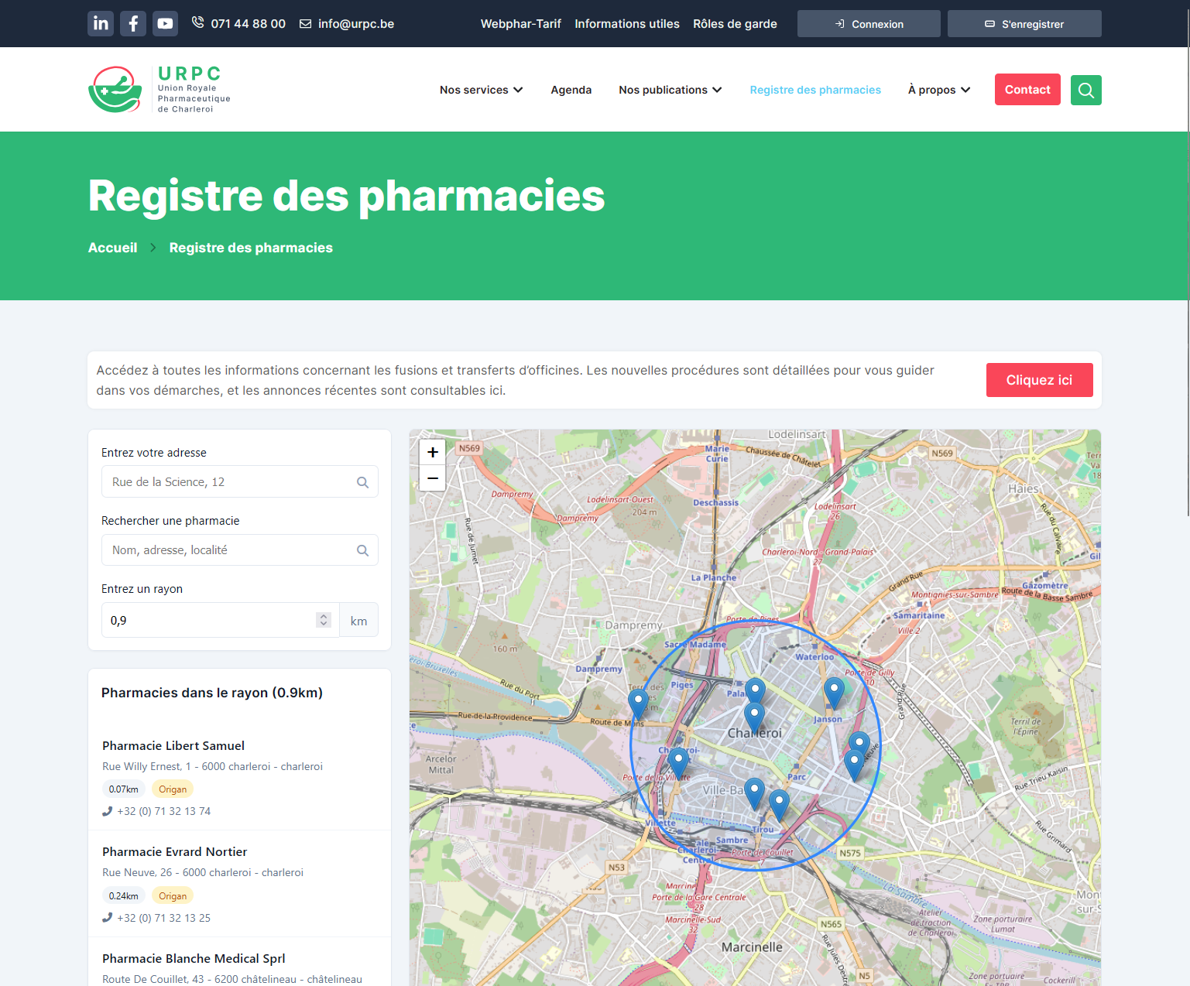Expand the Nos publications dropdown

click(x=670, y=90)
